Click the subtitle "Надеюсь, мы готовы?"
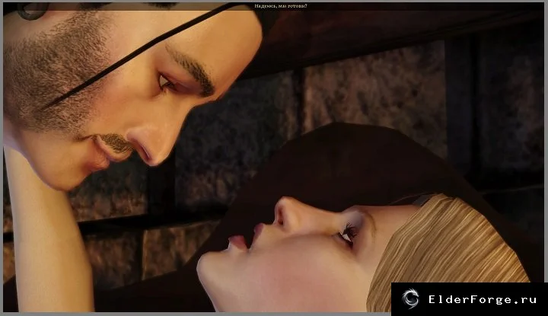The image size is (548, 316). tap(281, 6)
